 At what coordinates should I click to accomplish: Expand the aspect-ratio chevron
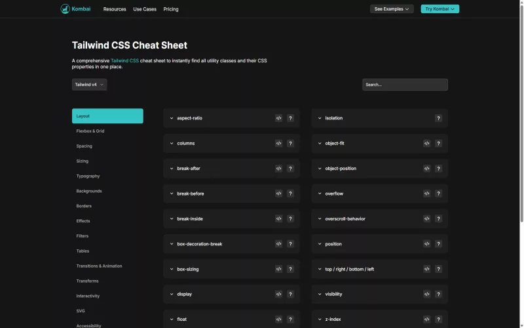pyautogui.click(x=172, y=118)
